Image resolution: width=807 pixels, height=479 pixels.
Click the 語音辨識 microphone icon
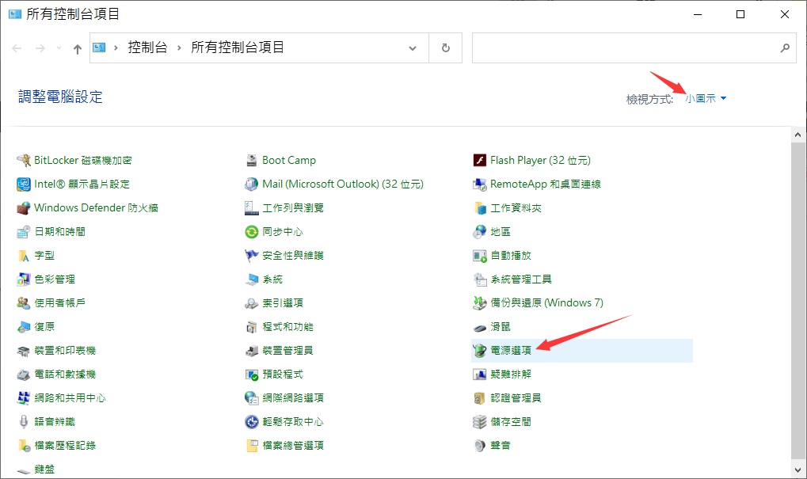pyautogui.click(x=24, y=422)
